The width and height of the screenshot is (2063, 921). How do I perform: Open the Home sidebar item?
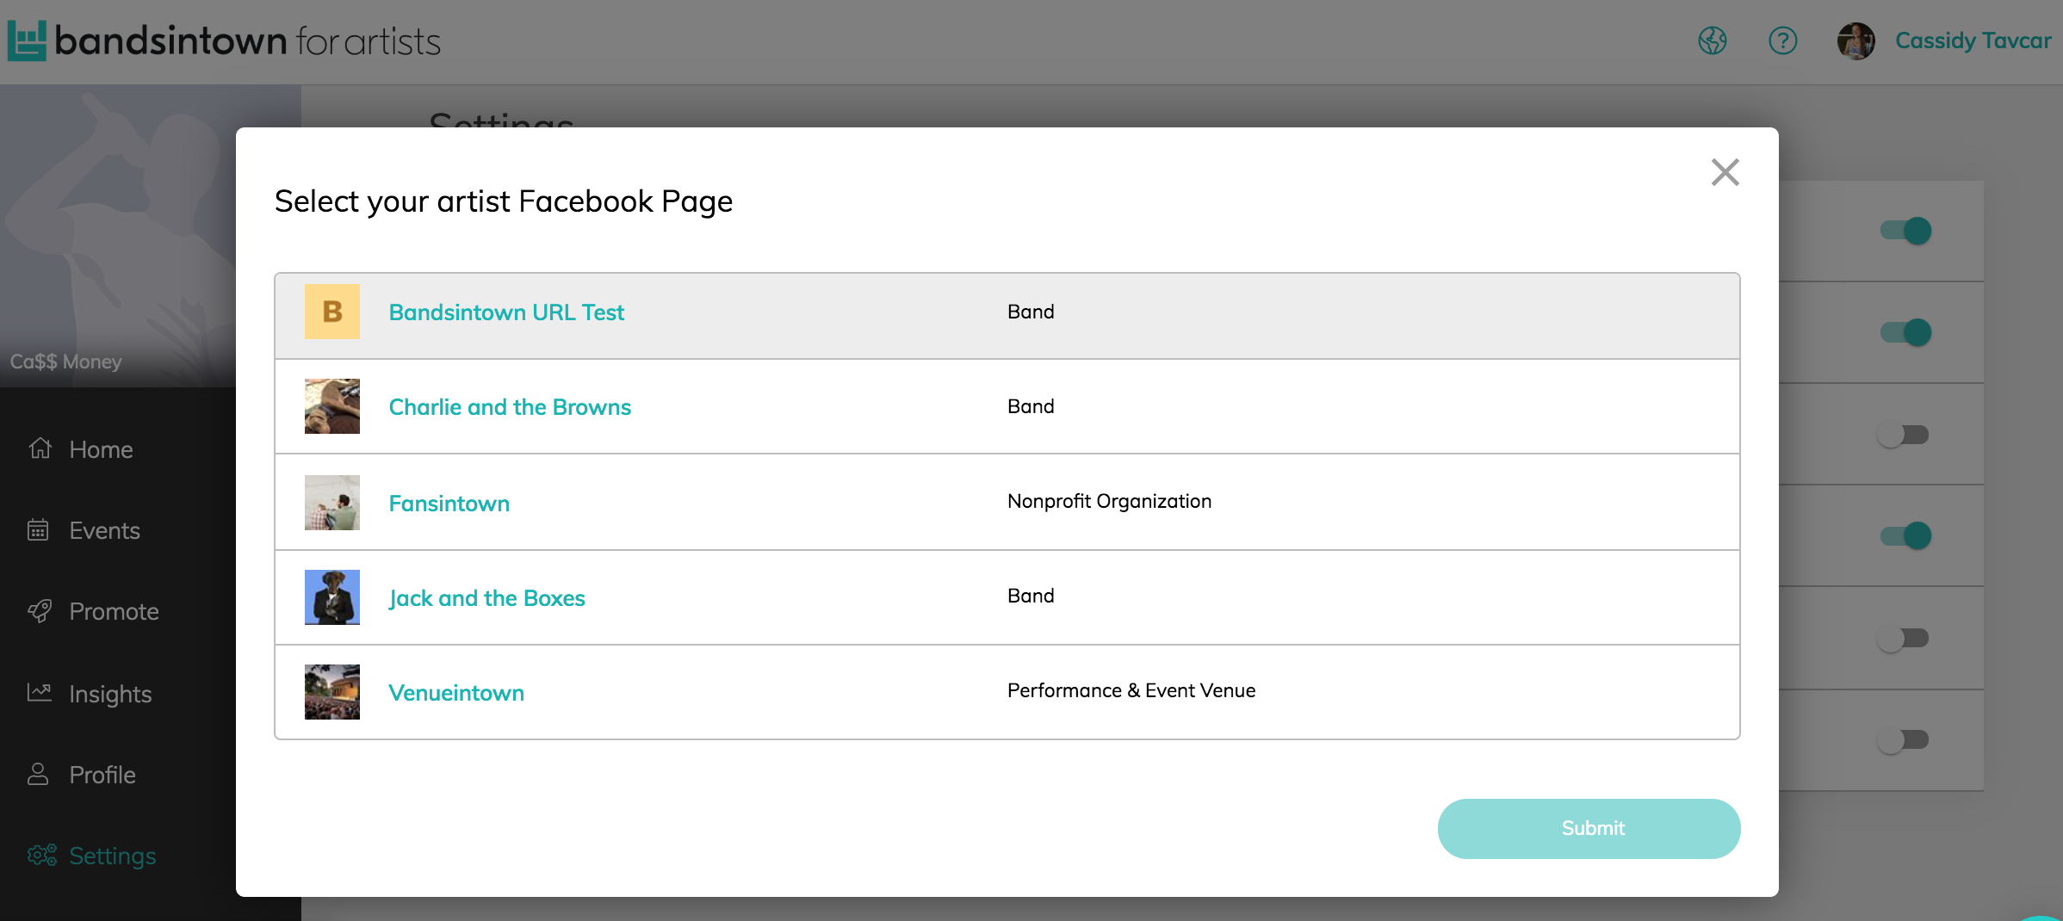click(101, 449)
